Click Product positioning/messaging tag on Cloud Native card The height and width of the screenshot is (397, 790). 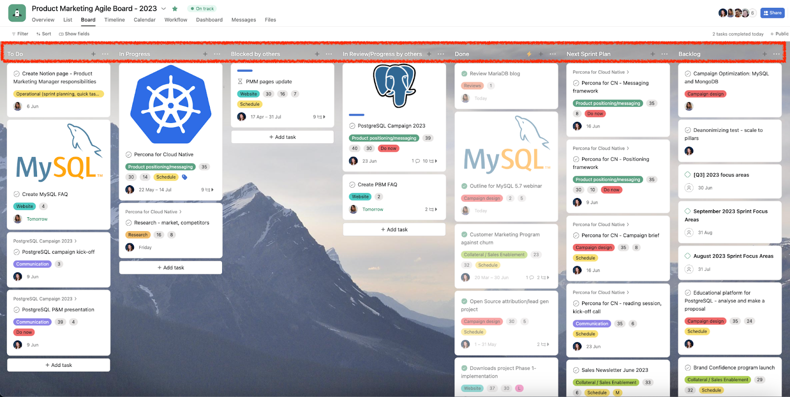pos(160,167)
